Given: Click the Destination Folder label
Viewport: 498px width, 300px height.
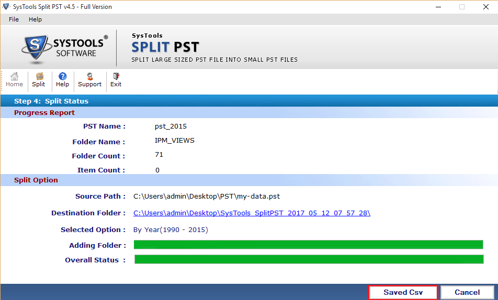Looking at the screenshot, I should [x=88, y=213].
